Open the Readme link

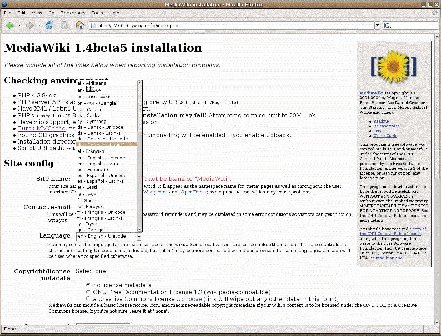(381, 121)
